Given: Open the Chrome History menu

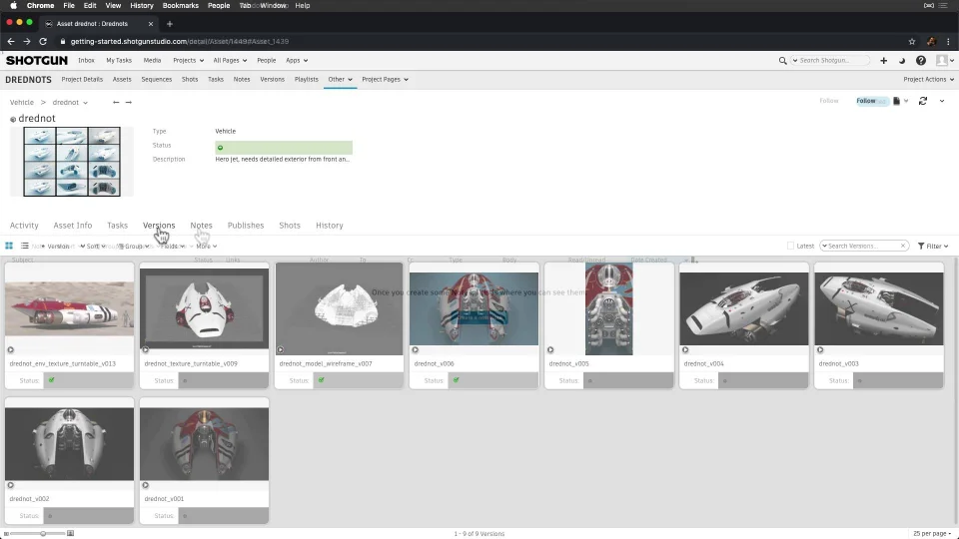Looking at the screenshot, I should (141, 6).
